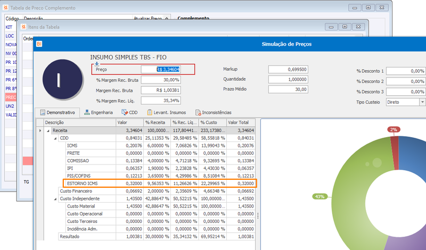Open the Inconsistências tab
This screenshot has width=426, height=250.
click(214, 112)
